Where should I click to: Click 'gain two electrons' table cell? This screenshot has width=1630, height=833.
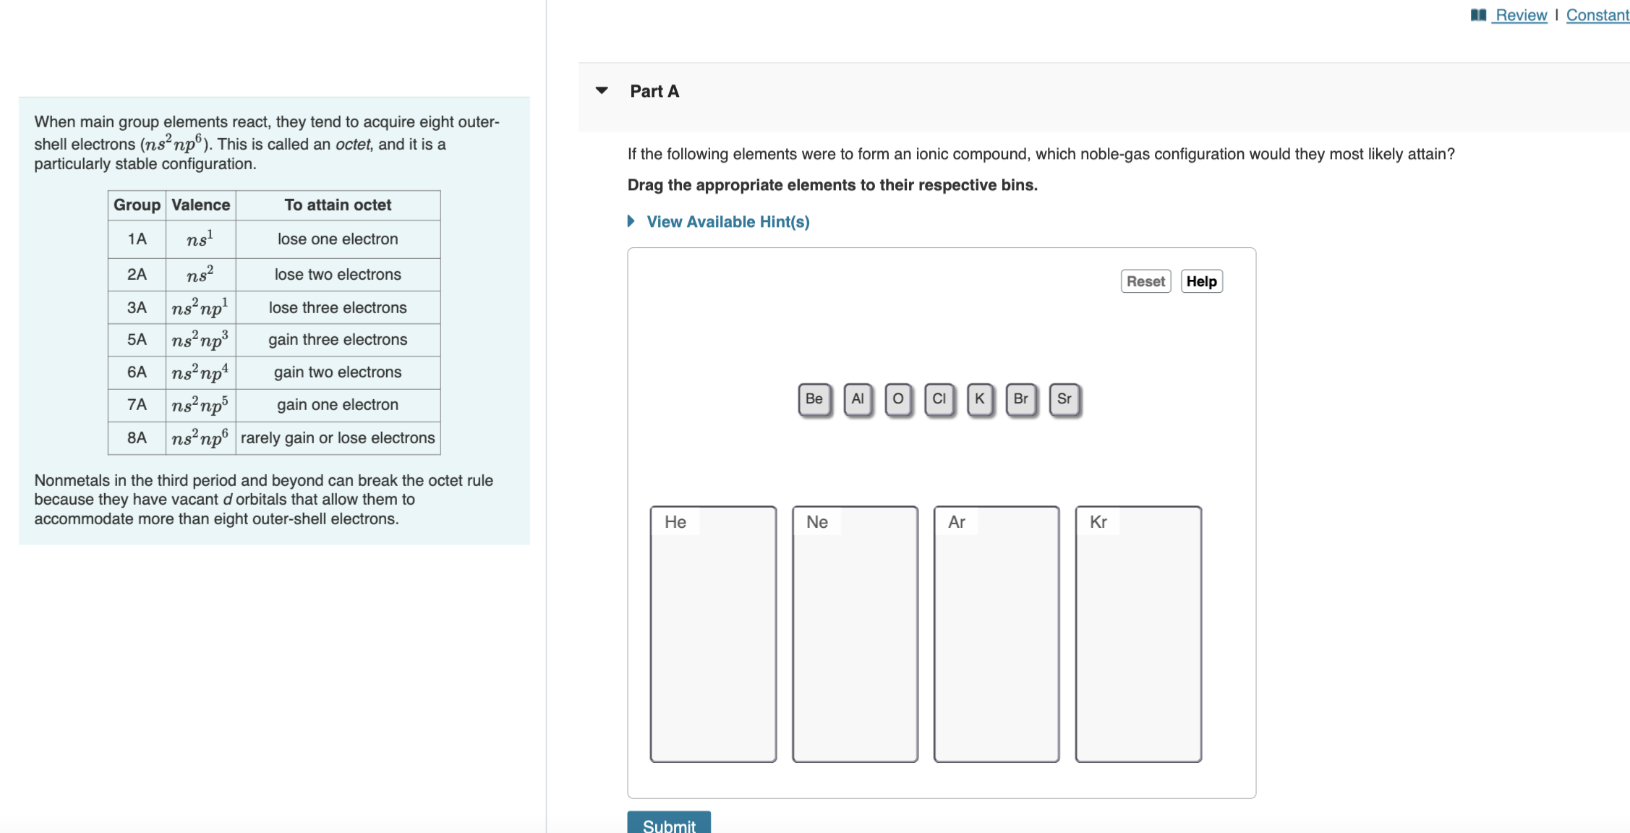click(x=338, y=372)
